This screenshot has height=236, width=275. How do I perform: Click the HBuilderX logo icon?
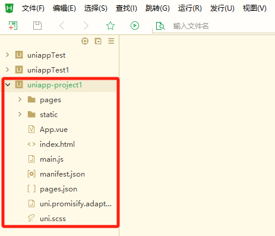[x=9, y=8]
